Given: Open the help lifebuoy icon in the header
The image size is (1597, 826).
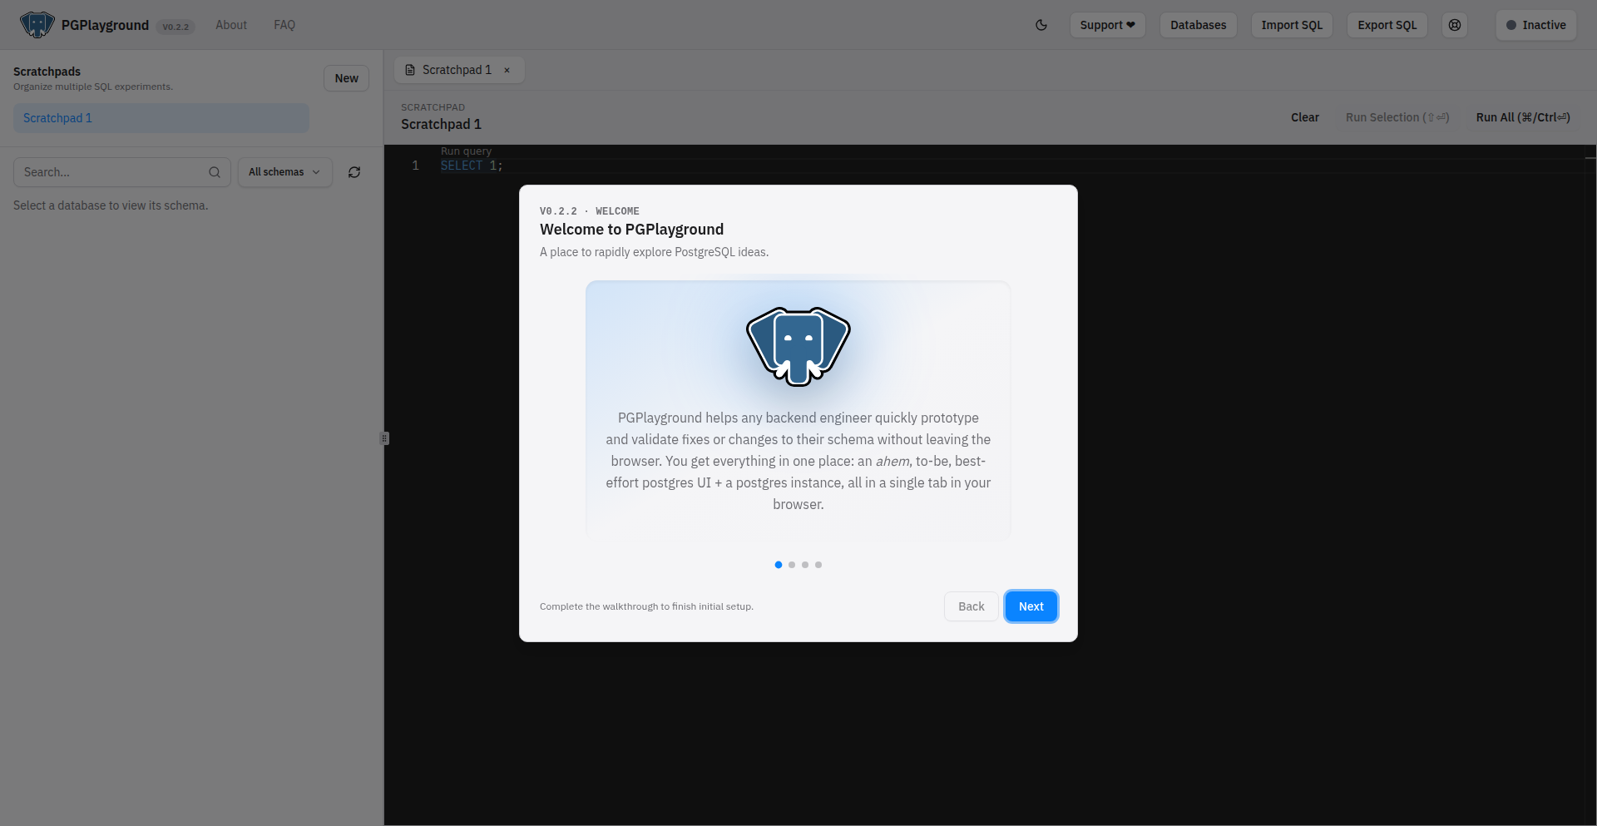Looking at the screenshot, I should coord(1454,25).
